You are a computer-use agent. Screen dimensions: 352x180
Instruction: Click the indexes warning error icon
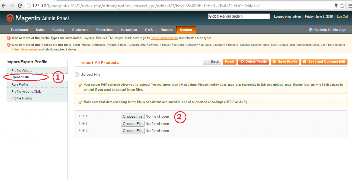[9, 45]
